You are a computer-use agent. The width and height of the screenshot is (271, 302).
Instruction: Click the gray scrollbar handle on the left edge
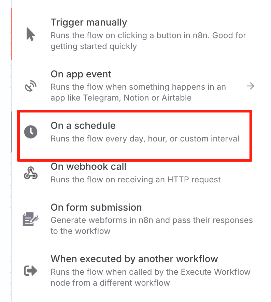tap(12, 132)
